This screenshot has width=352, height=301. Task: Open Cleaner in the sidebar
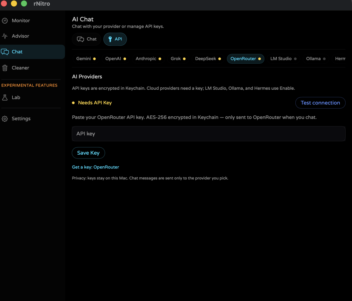pos(32,68)
